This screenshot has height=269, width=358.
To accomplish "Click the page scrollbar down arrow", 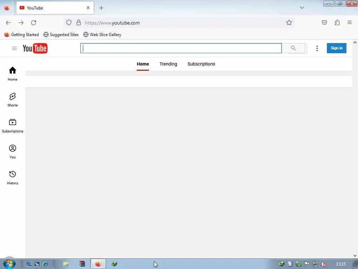I will tap(355, 255).
